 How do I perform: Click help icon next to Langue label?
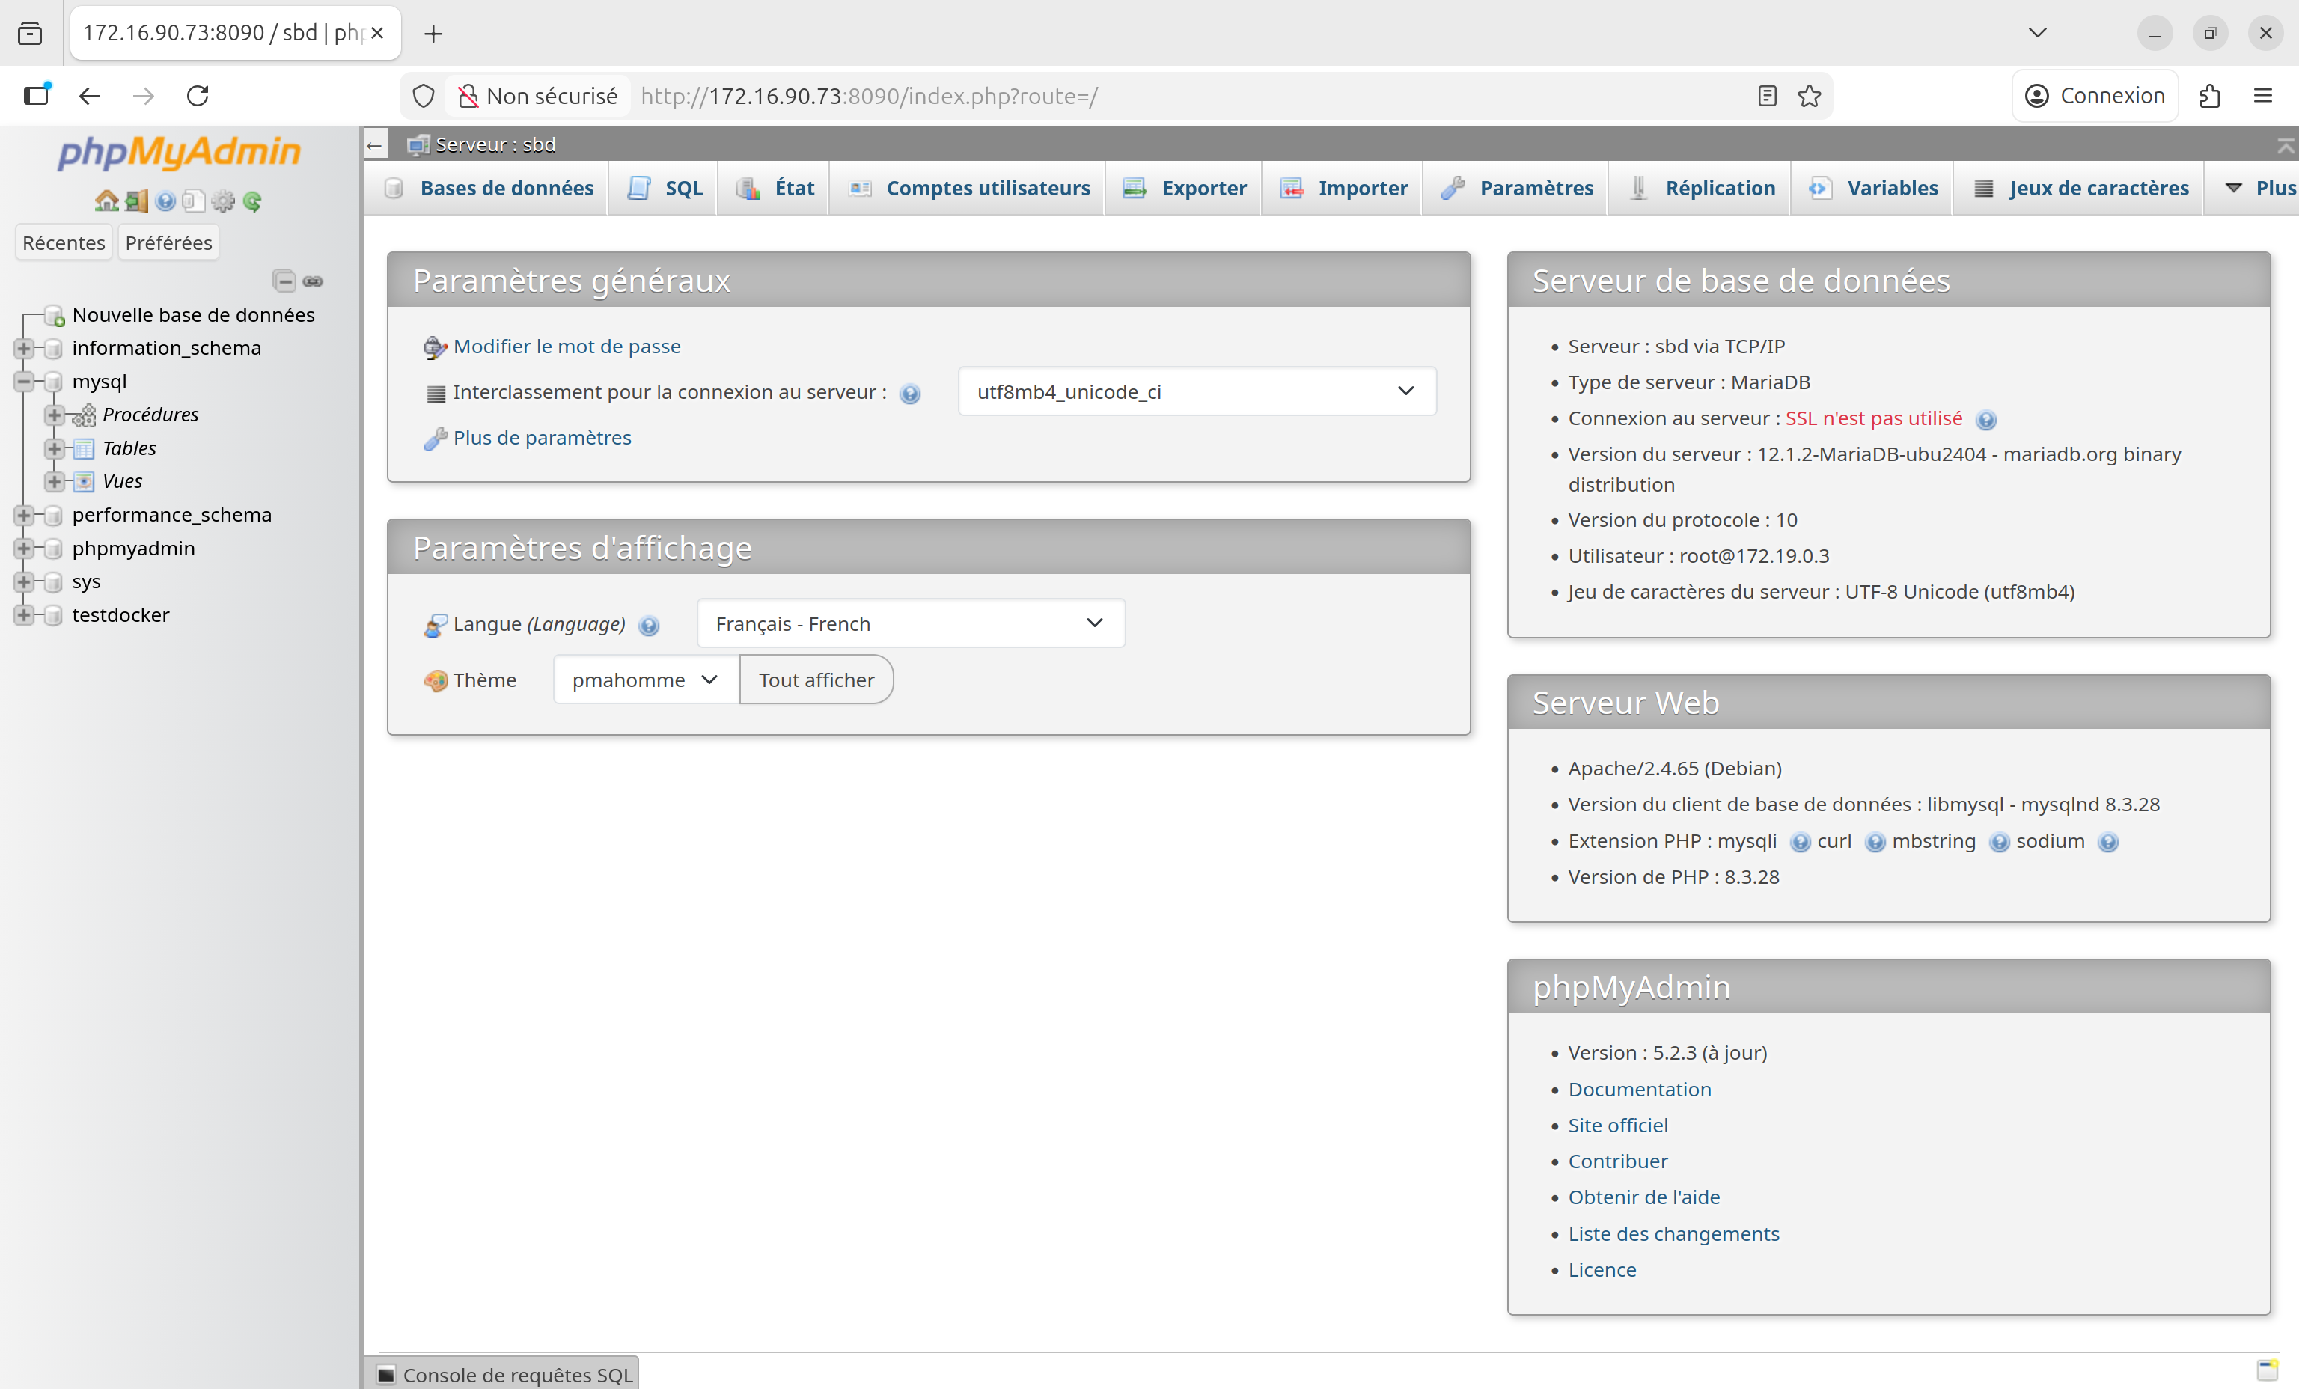(650, 626)
